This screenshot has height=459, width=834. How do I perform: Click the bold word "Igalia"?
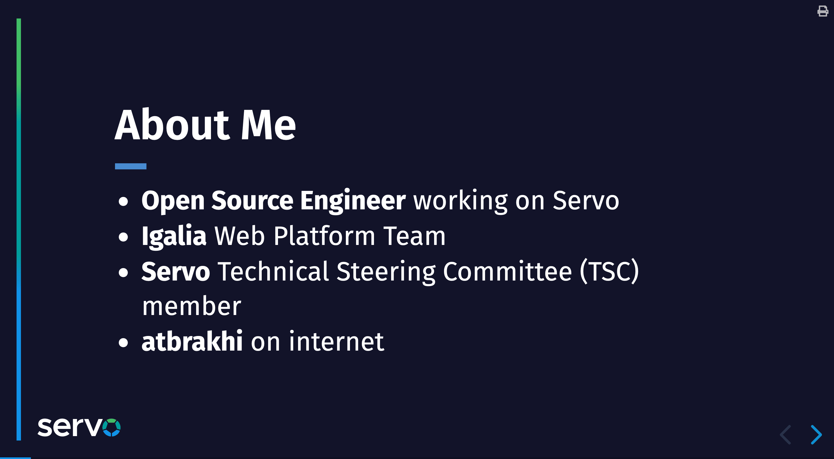pyautogui.click(x=174, y=236)
